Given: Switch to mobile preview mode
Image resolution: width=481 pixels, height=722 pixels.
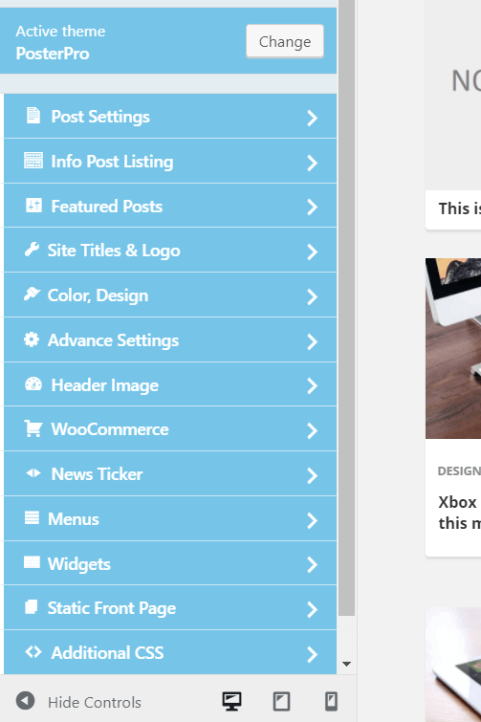Looking at the screenshot, I should tap(331, 701).
